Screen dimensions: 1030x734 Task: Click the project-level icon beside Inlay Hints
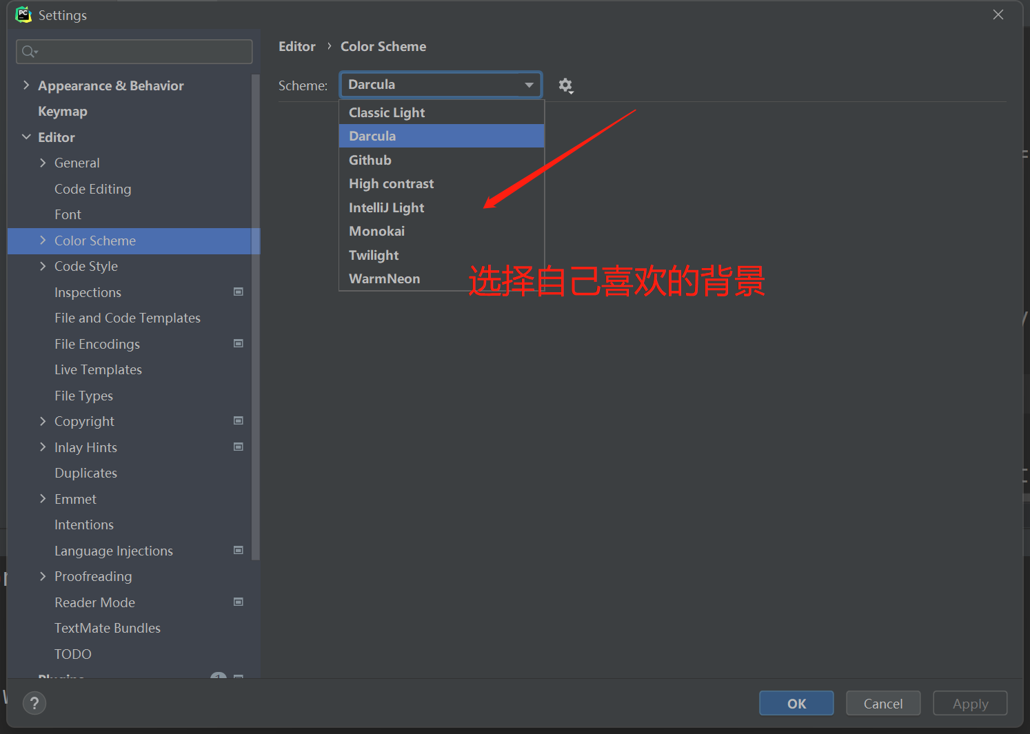[x=239, y=447]
